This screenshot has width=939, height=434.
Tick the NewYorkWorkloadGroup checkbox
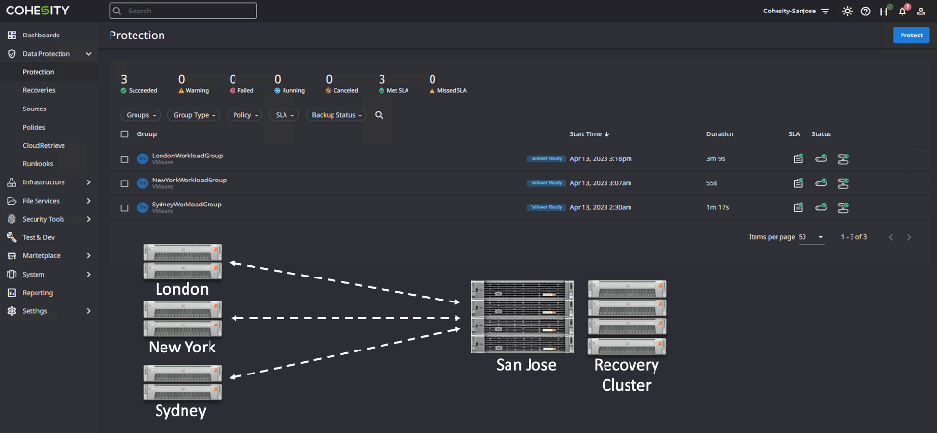tap(125, 183)
